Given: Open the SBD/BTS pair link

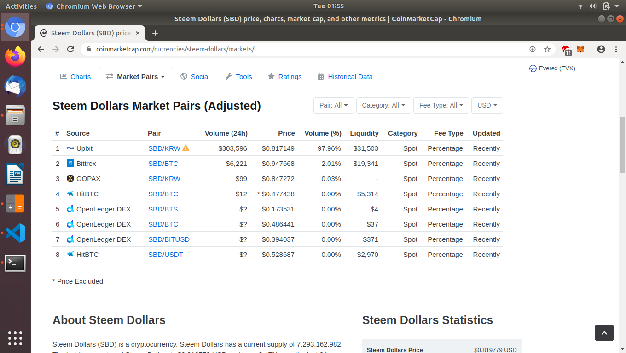Looking at the screenshot, I should [x=163, y=209].
